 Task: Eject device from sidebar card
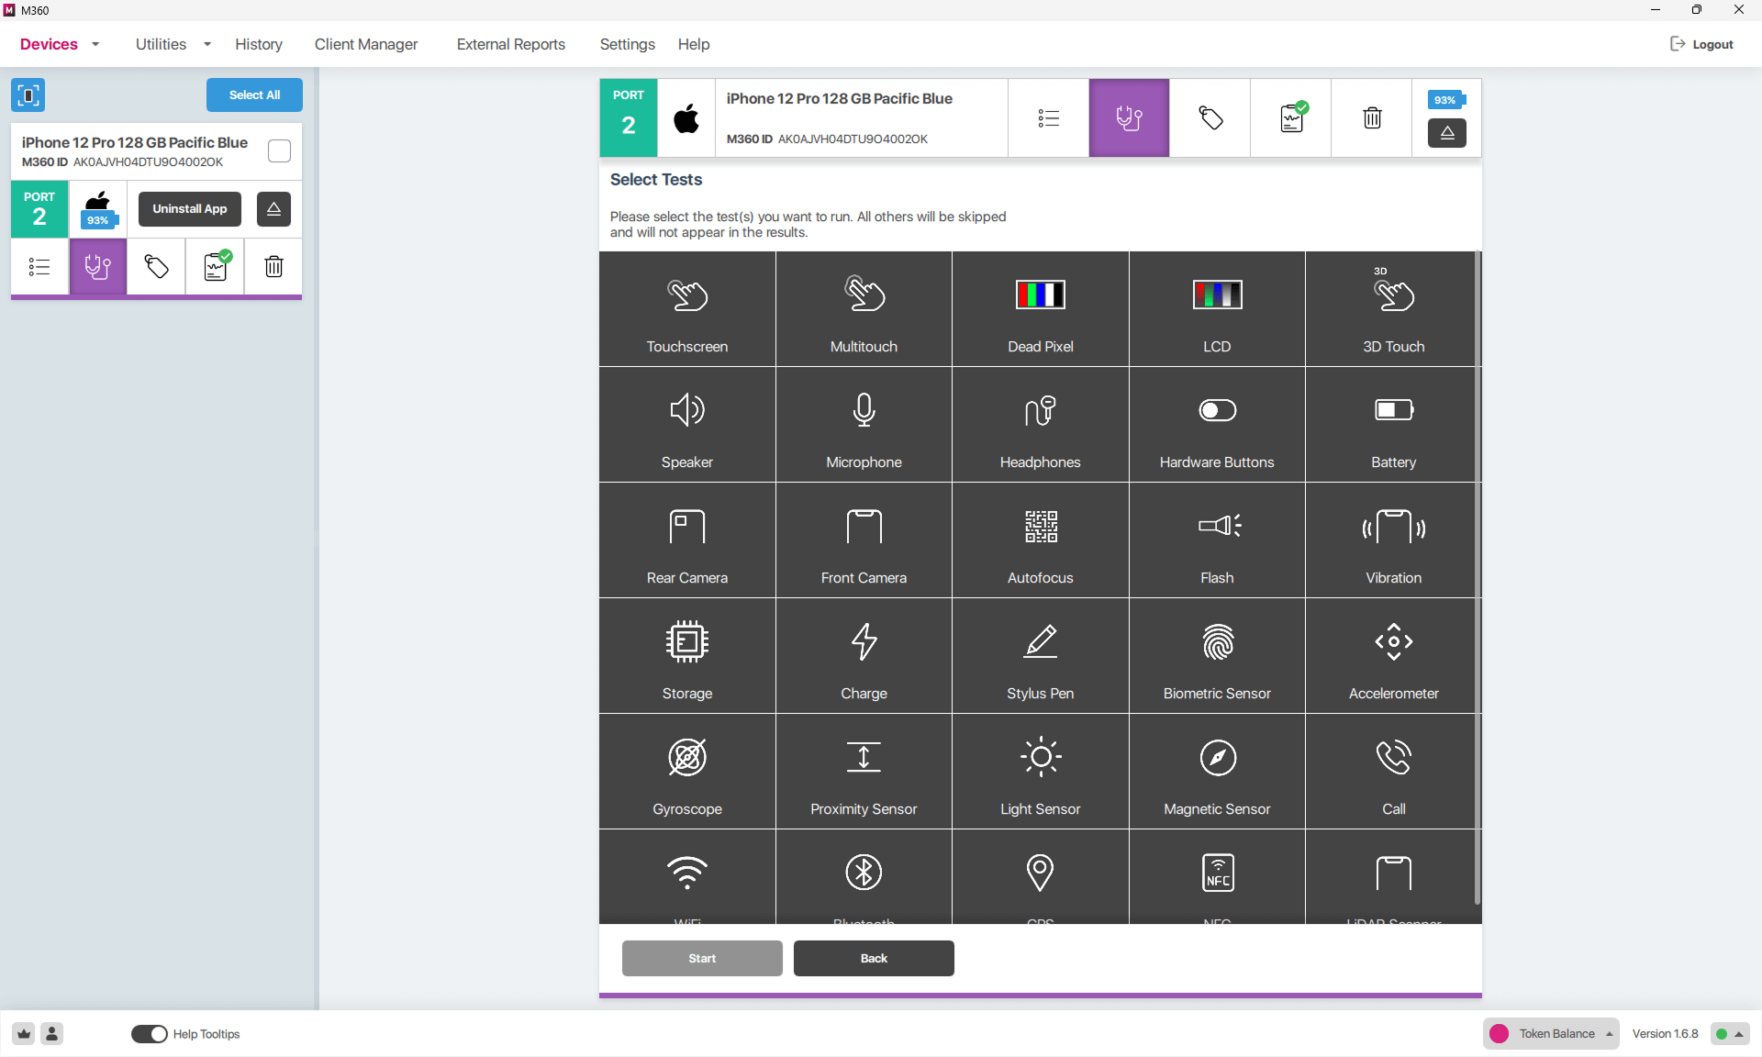click(x=273, y=209)
